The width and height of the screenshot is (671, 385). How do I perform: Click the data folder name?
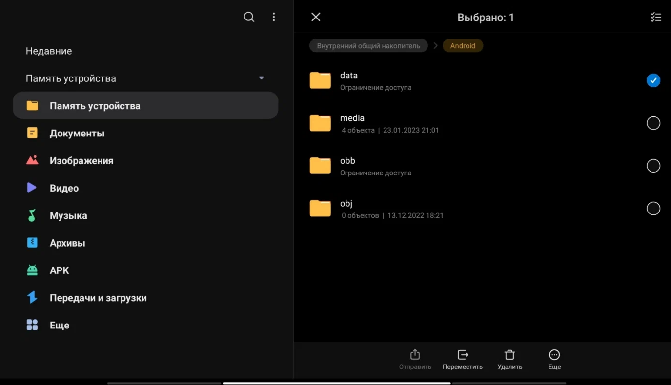point(349,76)
